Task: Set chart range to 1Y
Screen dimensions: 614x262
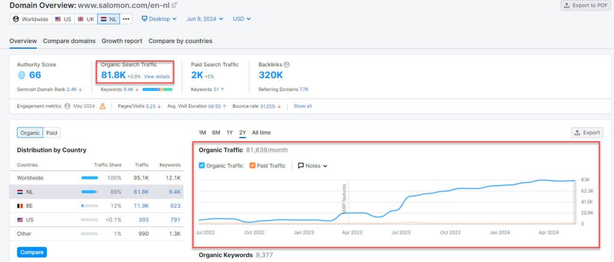Action: (x=230, y=133)
